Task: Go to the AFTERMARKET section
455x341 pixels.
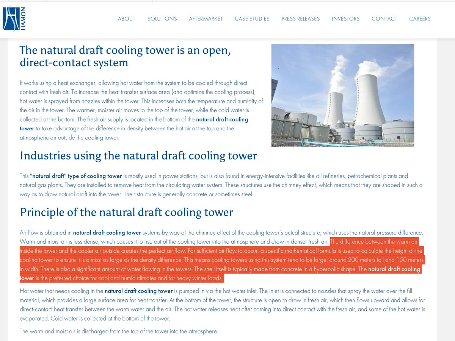Action: coord(206,19)
